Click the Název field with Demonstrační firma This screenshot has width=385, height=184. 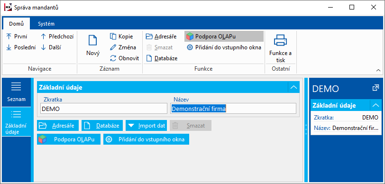tap(233, 109)
